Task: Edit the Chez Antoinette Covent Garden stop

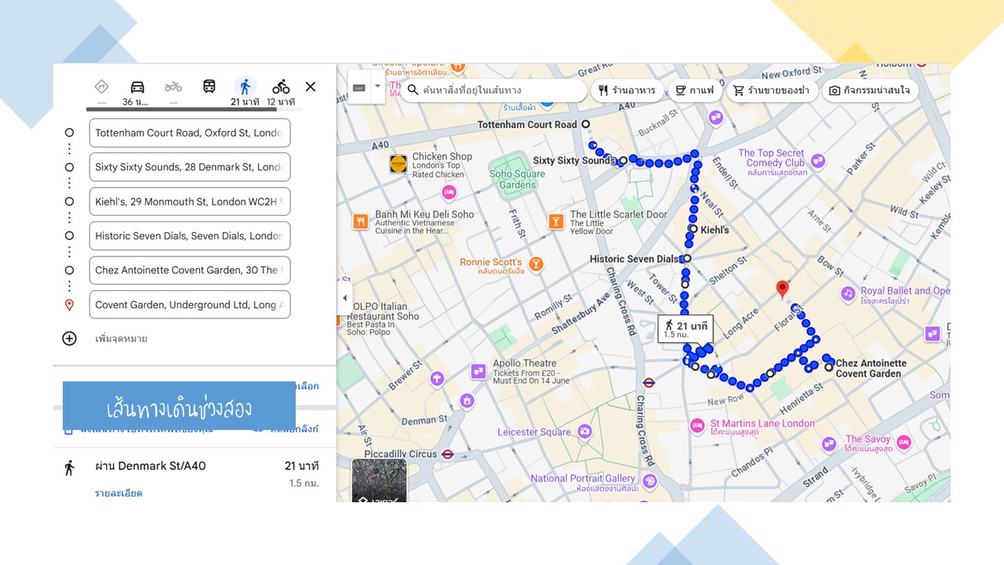Action: 190,270
